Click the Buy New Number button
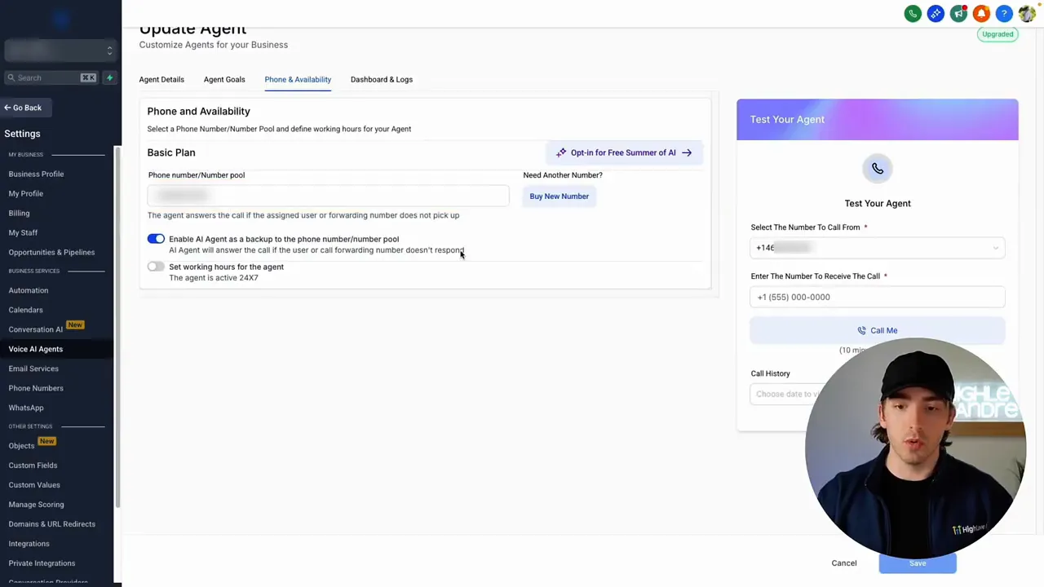This screenshot has height=587, width=1044. click(559, 196)
